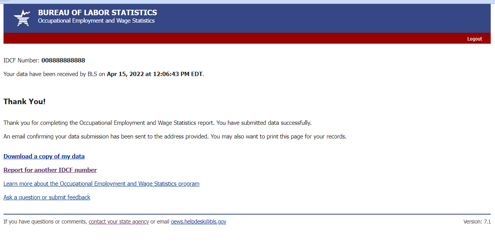The width and height of the screenshot is (495, 252).
Task: Click Occupational Employment and Wage Statistics subtitle
Action: (x=96, y=21)
